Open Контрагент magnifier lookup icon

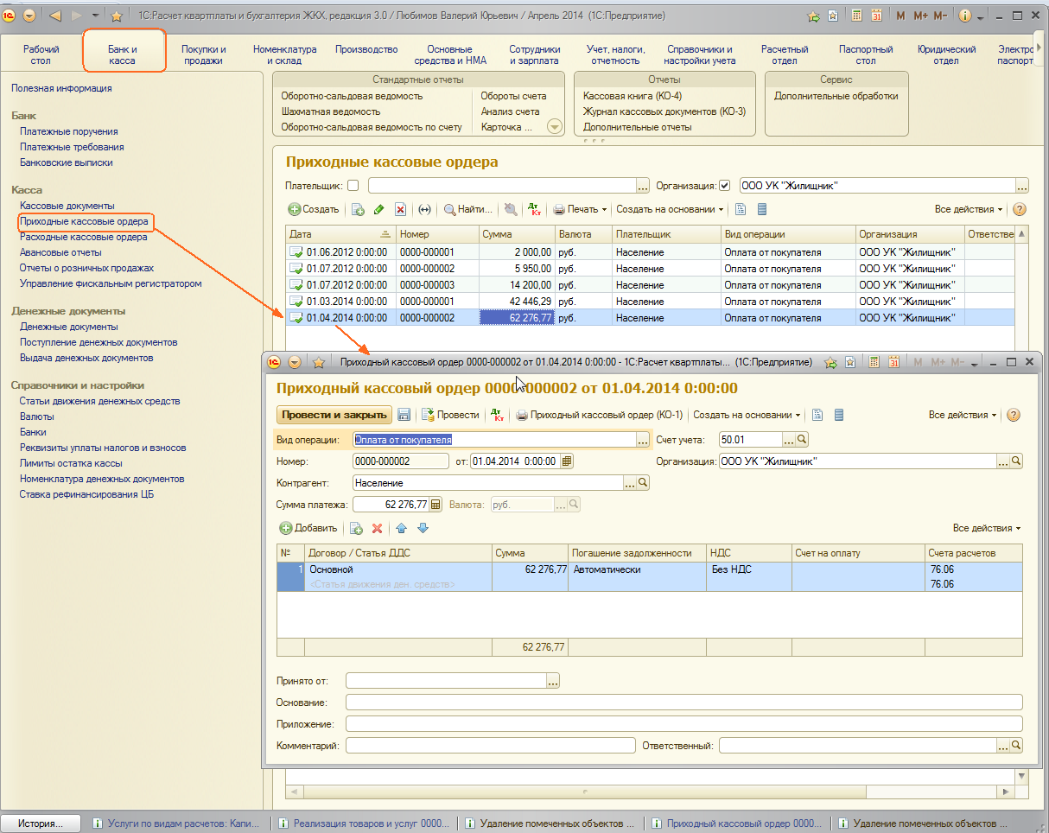click(x=643, y=483)
